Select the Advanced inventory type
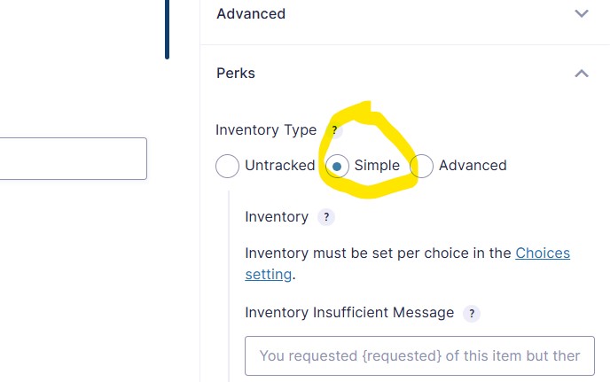610x382 pixels. pyautogui.click(x=422, y=166)
